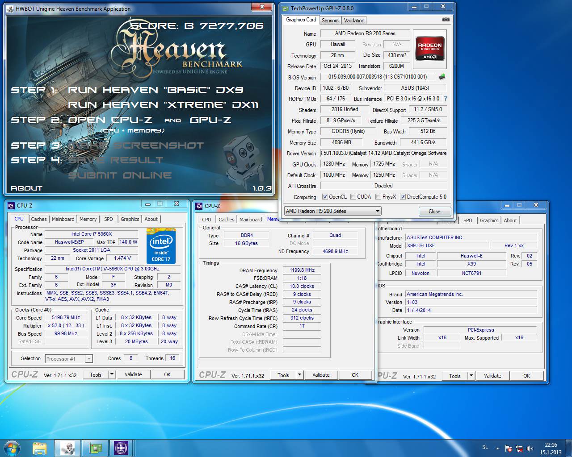Open the Windows Start menu
572x457 pixels.
click(12, 448)
